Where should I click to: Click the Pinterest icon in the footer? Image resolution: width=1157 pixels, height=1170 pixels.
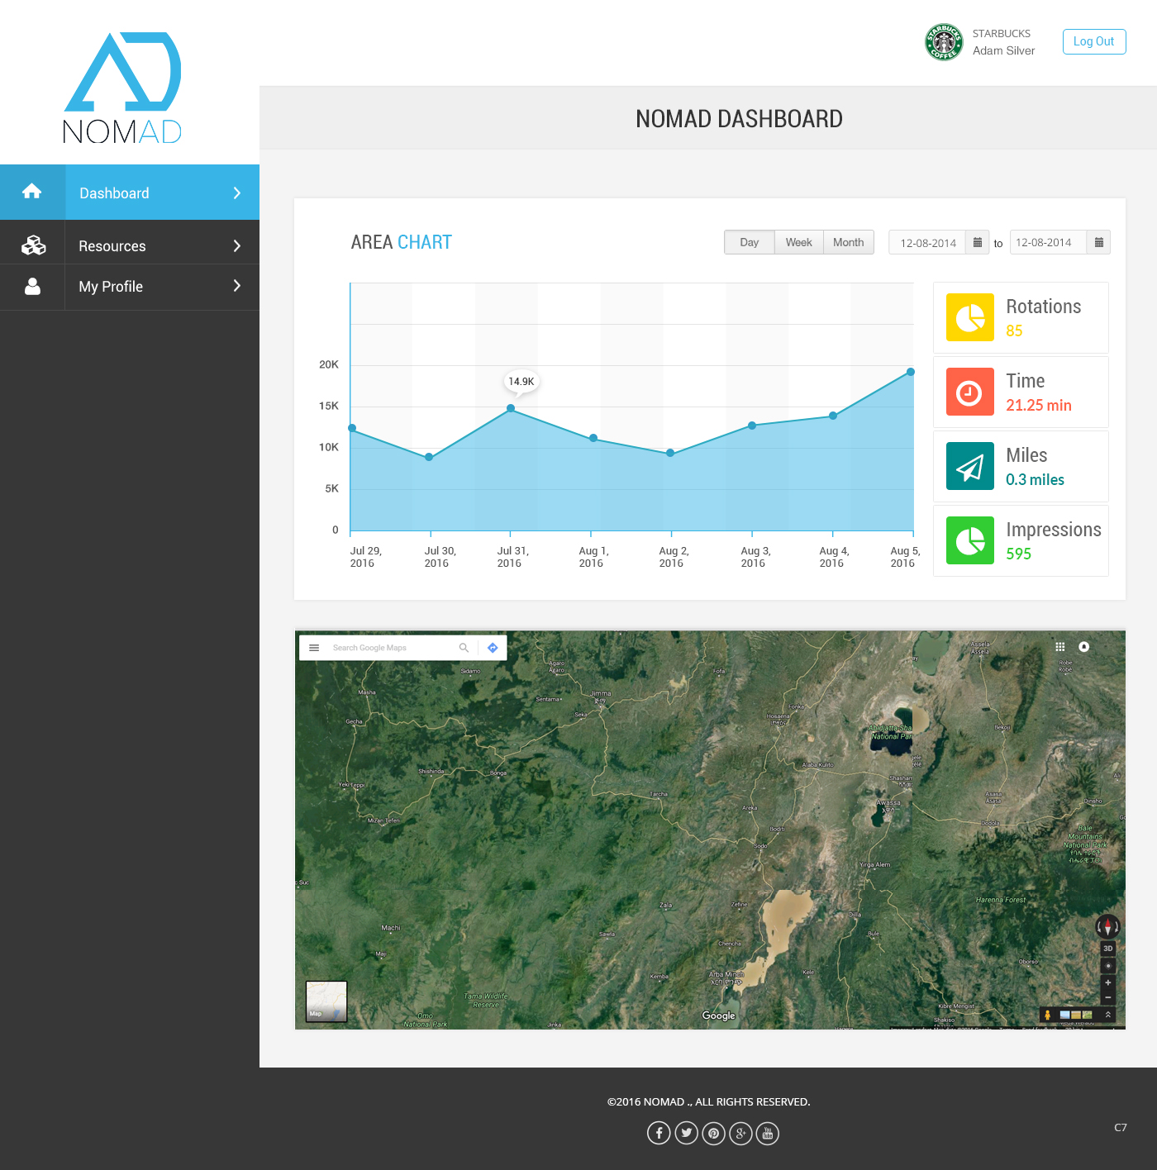(713, 1133)
